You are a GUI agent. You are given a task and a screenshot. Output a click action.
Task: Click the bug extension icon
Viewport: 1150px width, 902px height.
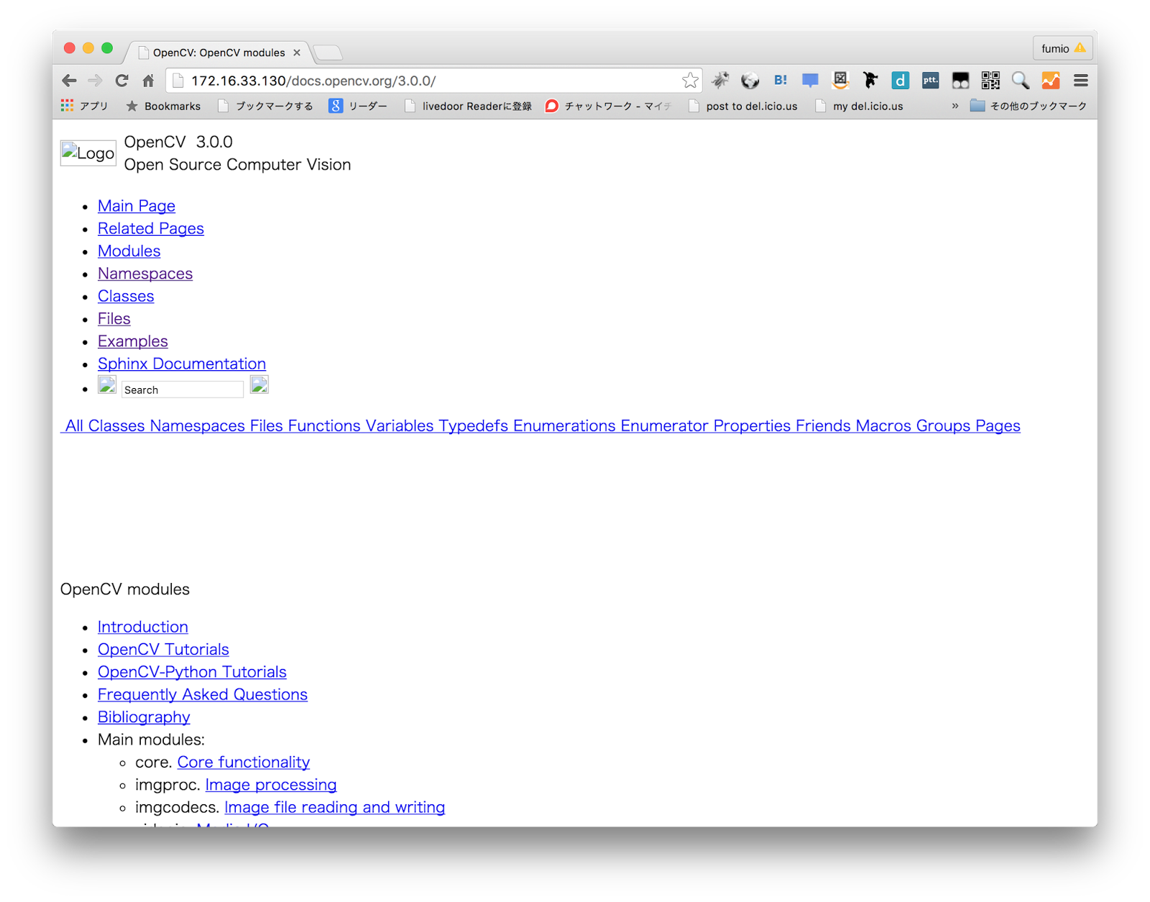pyautogui.click(x=720, y=80)
